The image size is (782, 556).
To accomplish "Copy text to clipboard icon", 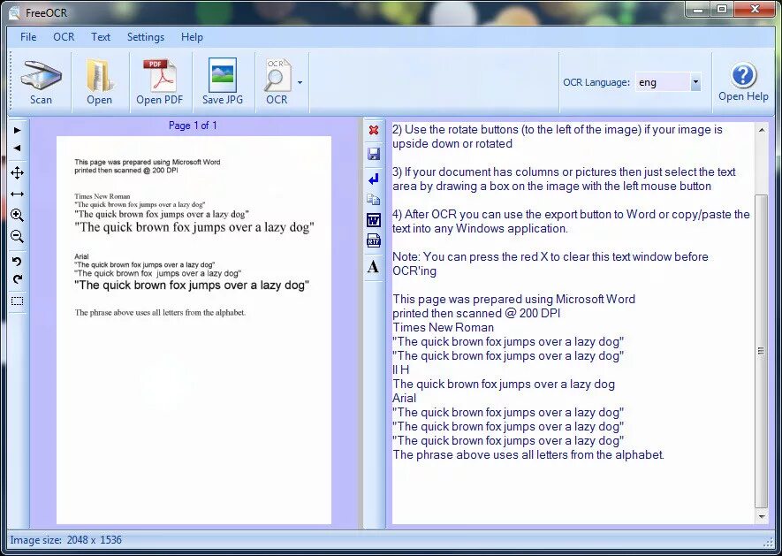I will [374, 200].
